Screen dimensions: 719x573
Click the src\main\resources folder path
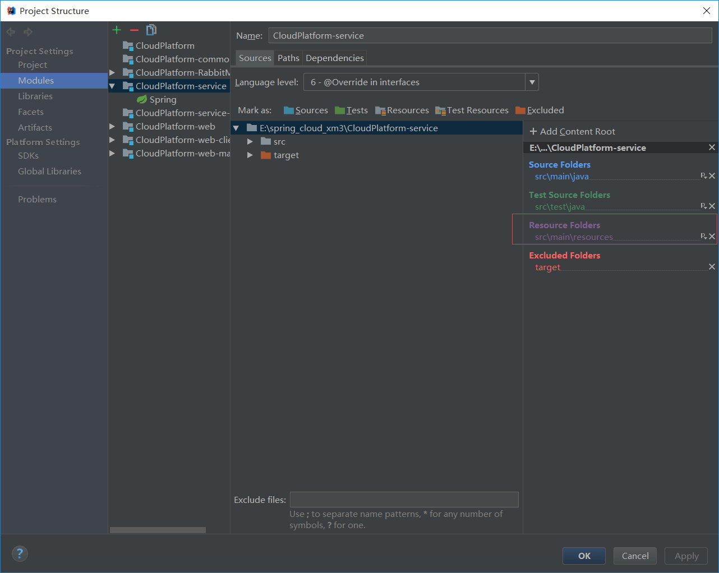pyautogui.click(x=574, y=237)
